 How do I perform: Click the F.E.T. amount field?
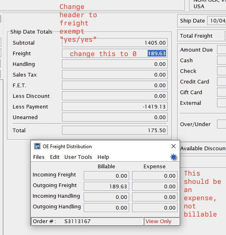click(115, 85)
